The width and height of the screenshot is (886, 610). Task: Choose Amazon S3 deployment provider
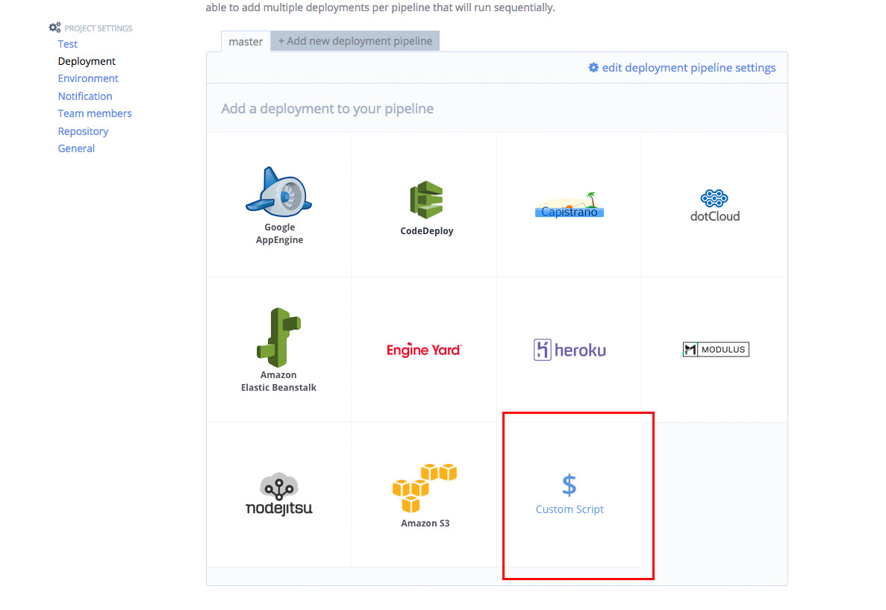[x=424, y=492]
